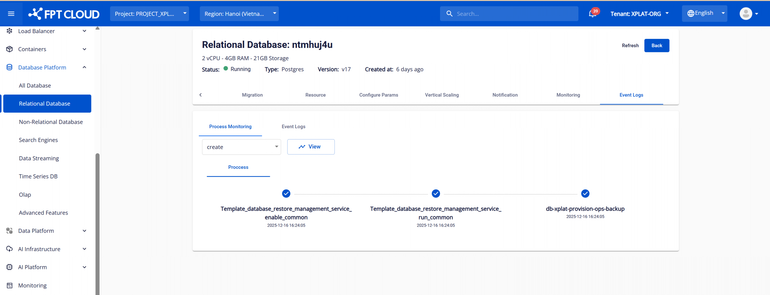This screenshot has width=770, height=295.
Task: Click the Containers cube icon
Action: click(10, 49)
